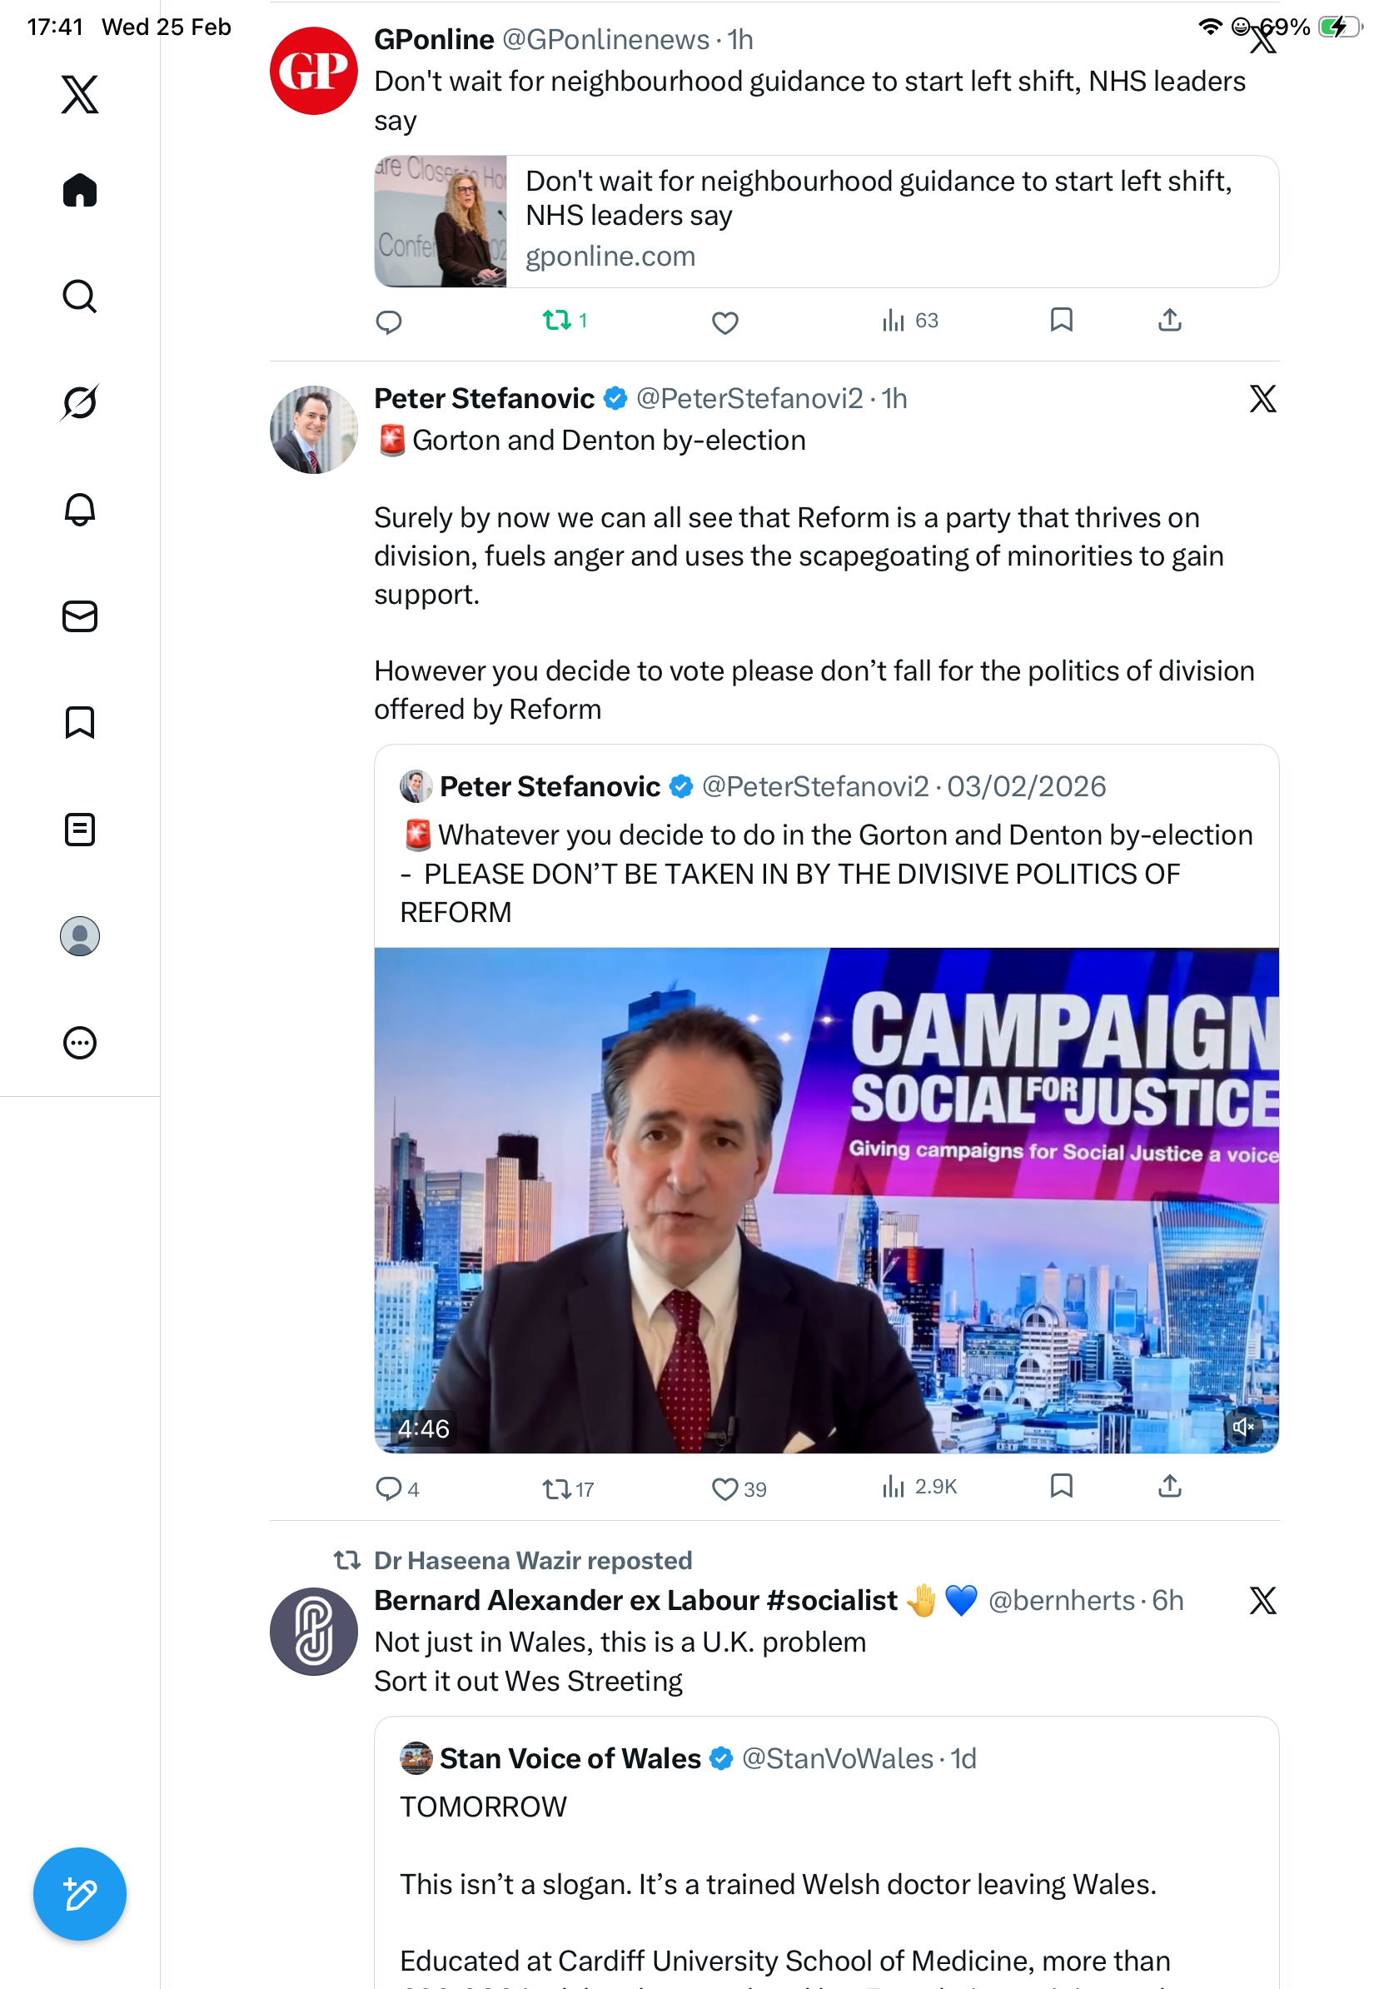This screenshot has width=1389, height=1989.
Task: Reply to Peter Stefanovic's by-election post
Action: coord(388,1488)
